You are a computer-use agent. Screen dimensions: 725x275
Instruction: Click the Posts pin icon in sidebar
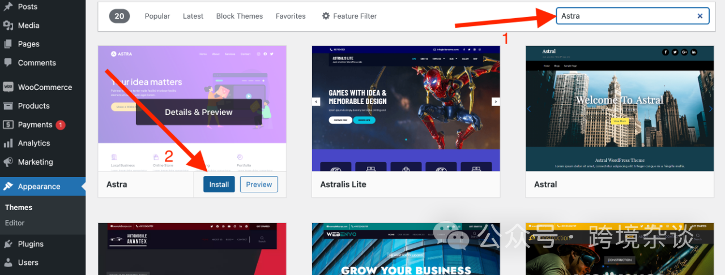click(8, 7)
